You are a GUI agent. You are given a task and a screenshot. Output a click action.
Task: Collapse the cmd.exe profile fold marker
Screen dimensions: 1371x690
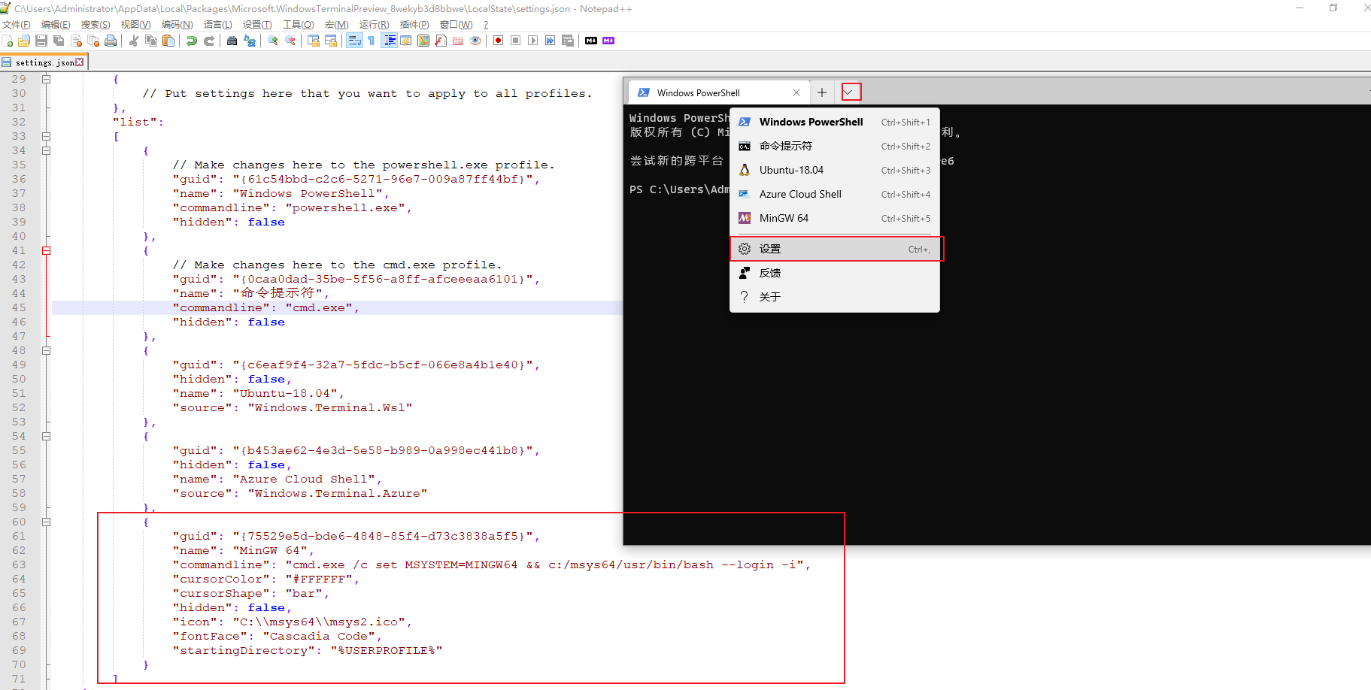click(47, 250)
